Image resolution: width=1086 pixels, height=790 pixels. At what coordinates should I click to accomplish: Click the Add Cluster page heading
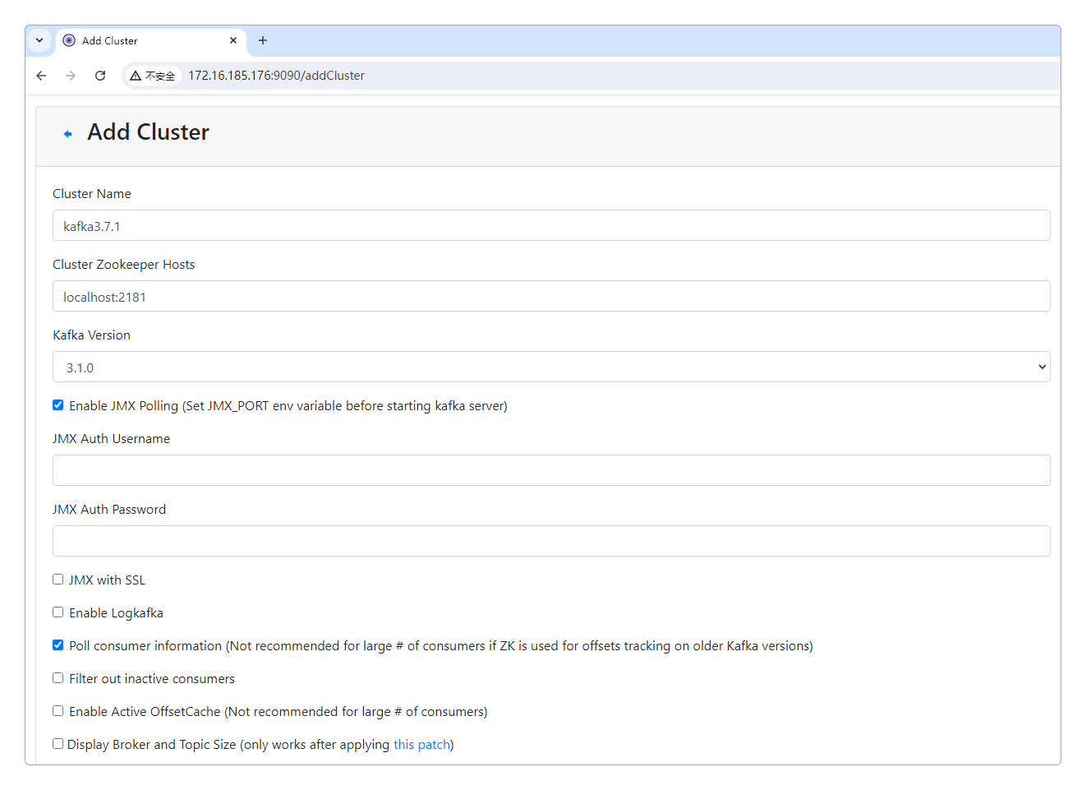pos(149,132)
